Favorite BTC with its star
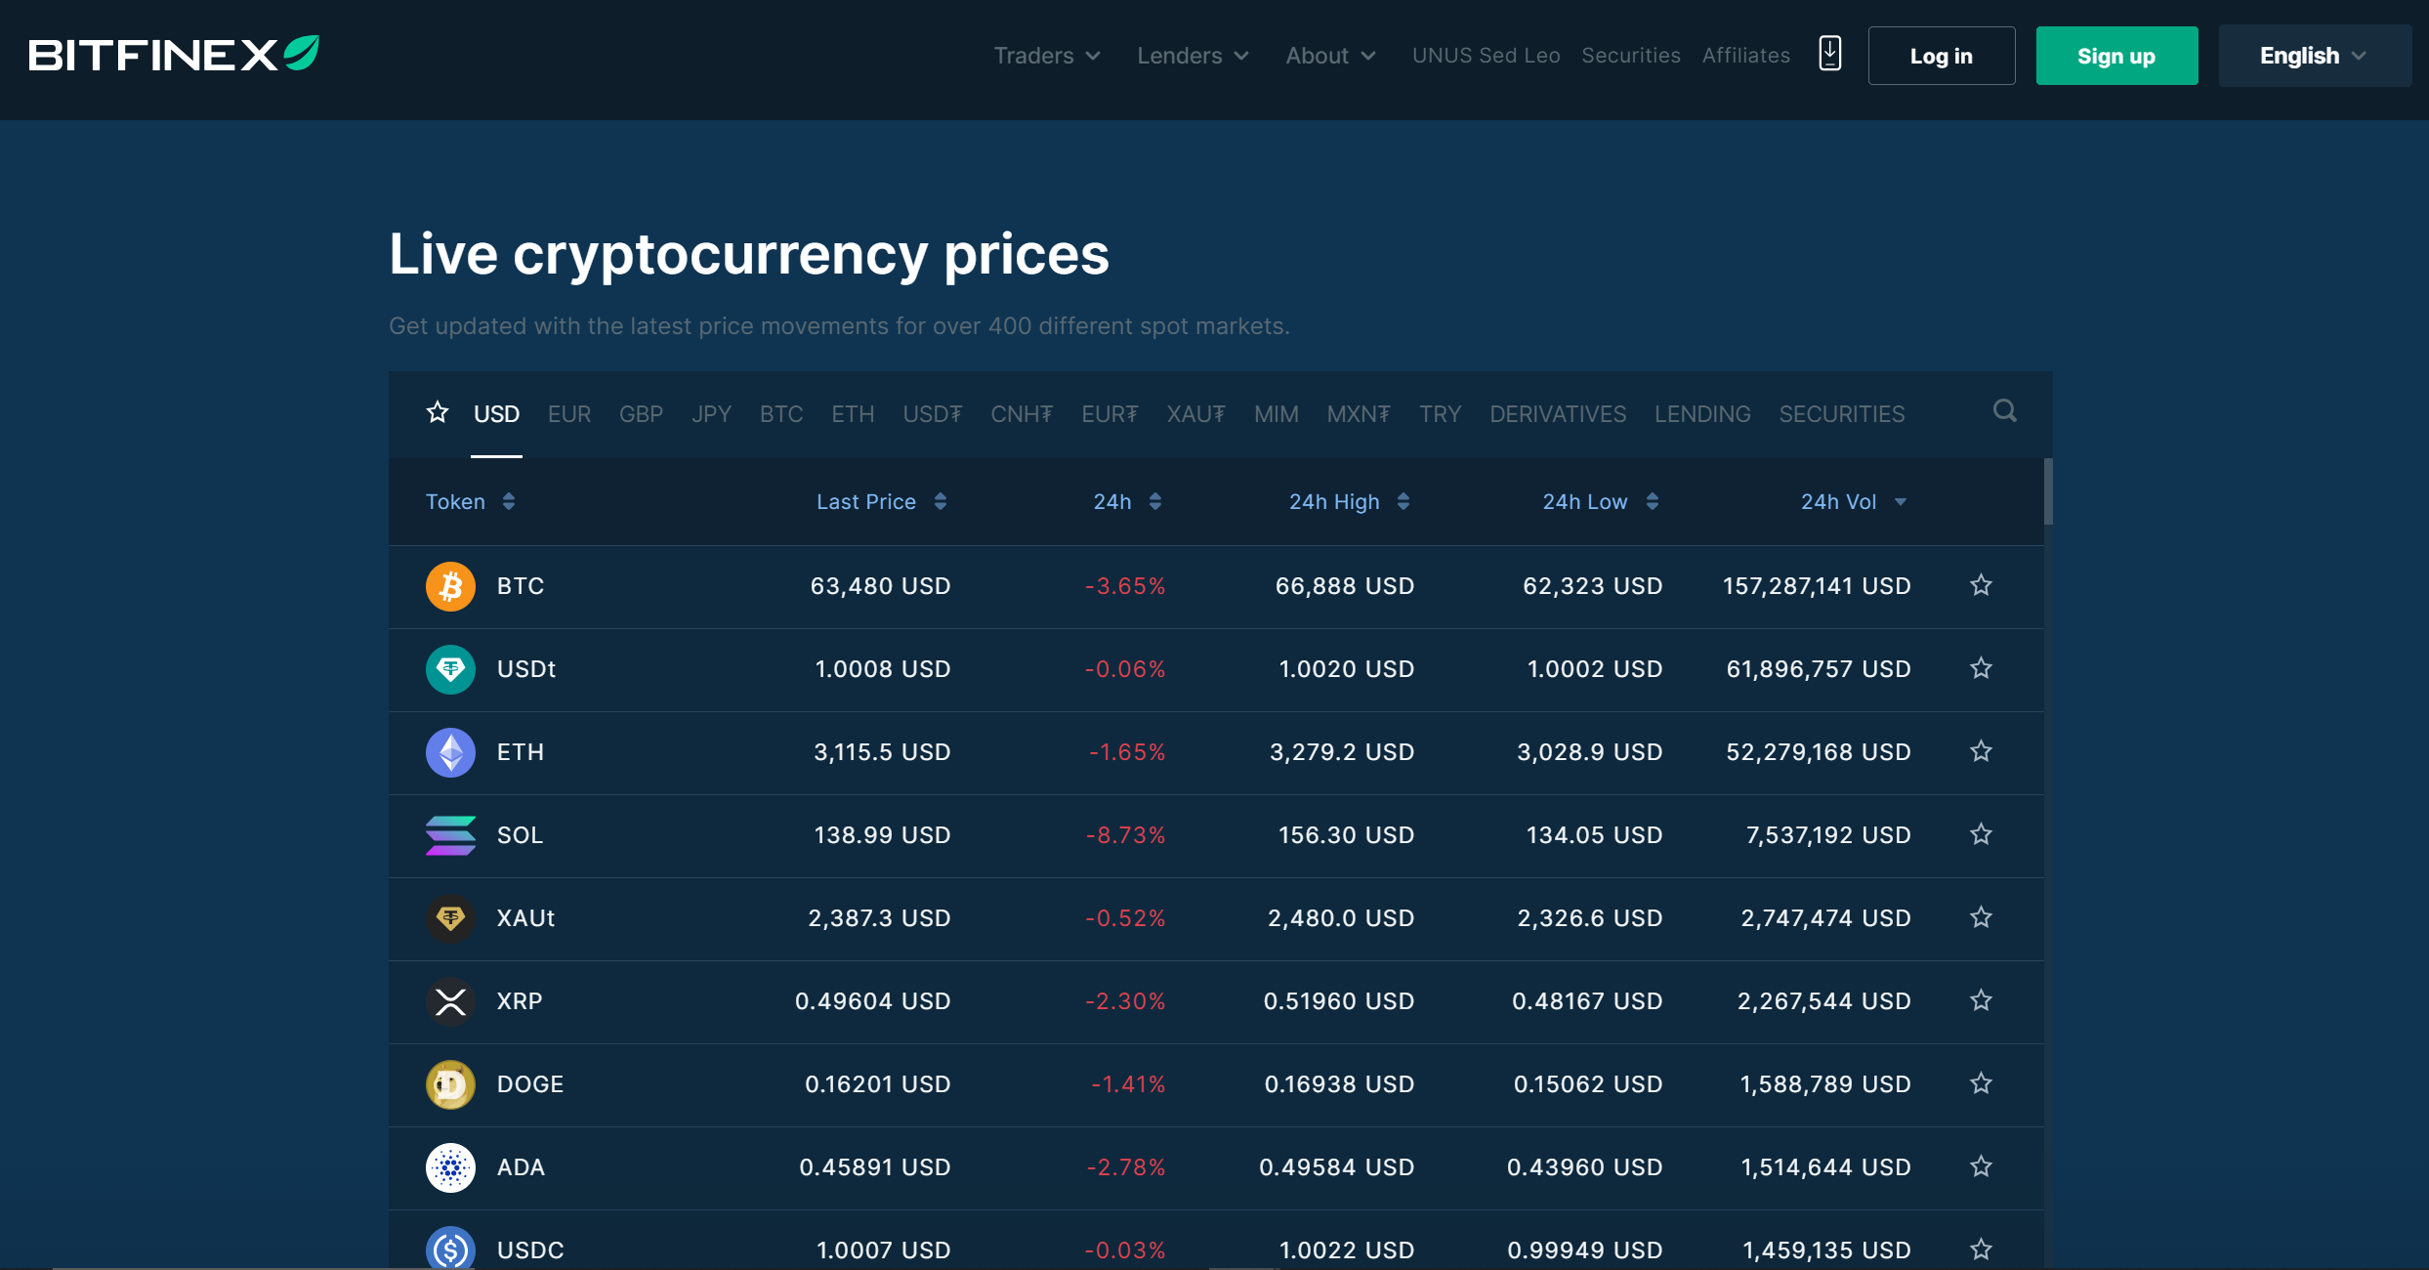Image resolution: width=2429 pixels, height=1270 pixels. (x=1981, y=585)
